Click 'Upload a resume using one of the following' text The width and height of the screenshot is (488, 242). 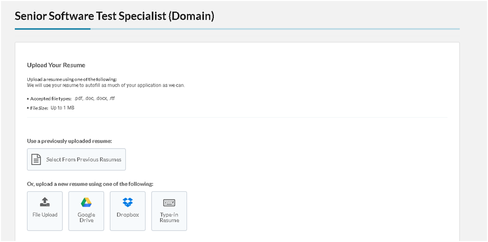72,80
